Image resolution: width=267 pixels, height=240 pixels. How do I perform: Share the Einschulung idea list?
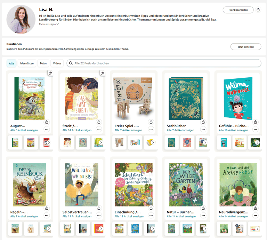[x=151, y=208]
